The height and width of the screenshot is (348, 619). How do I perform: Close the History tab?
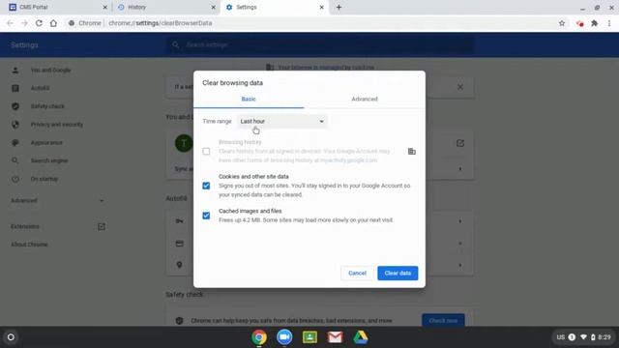pos(213,7)
